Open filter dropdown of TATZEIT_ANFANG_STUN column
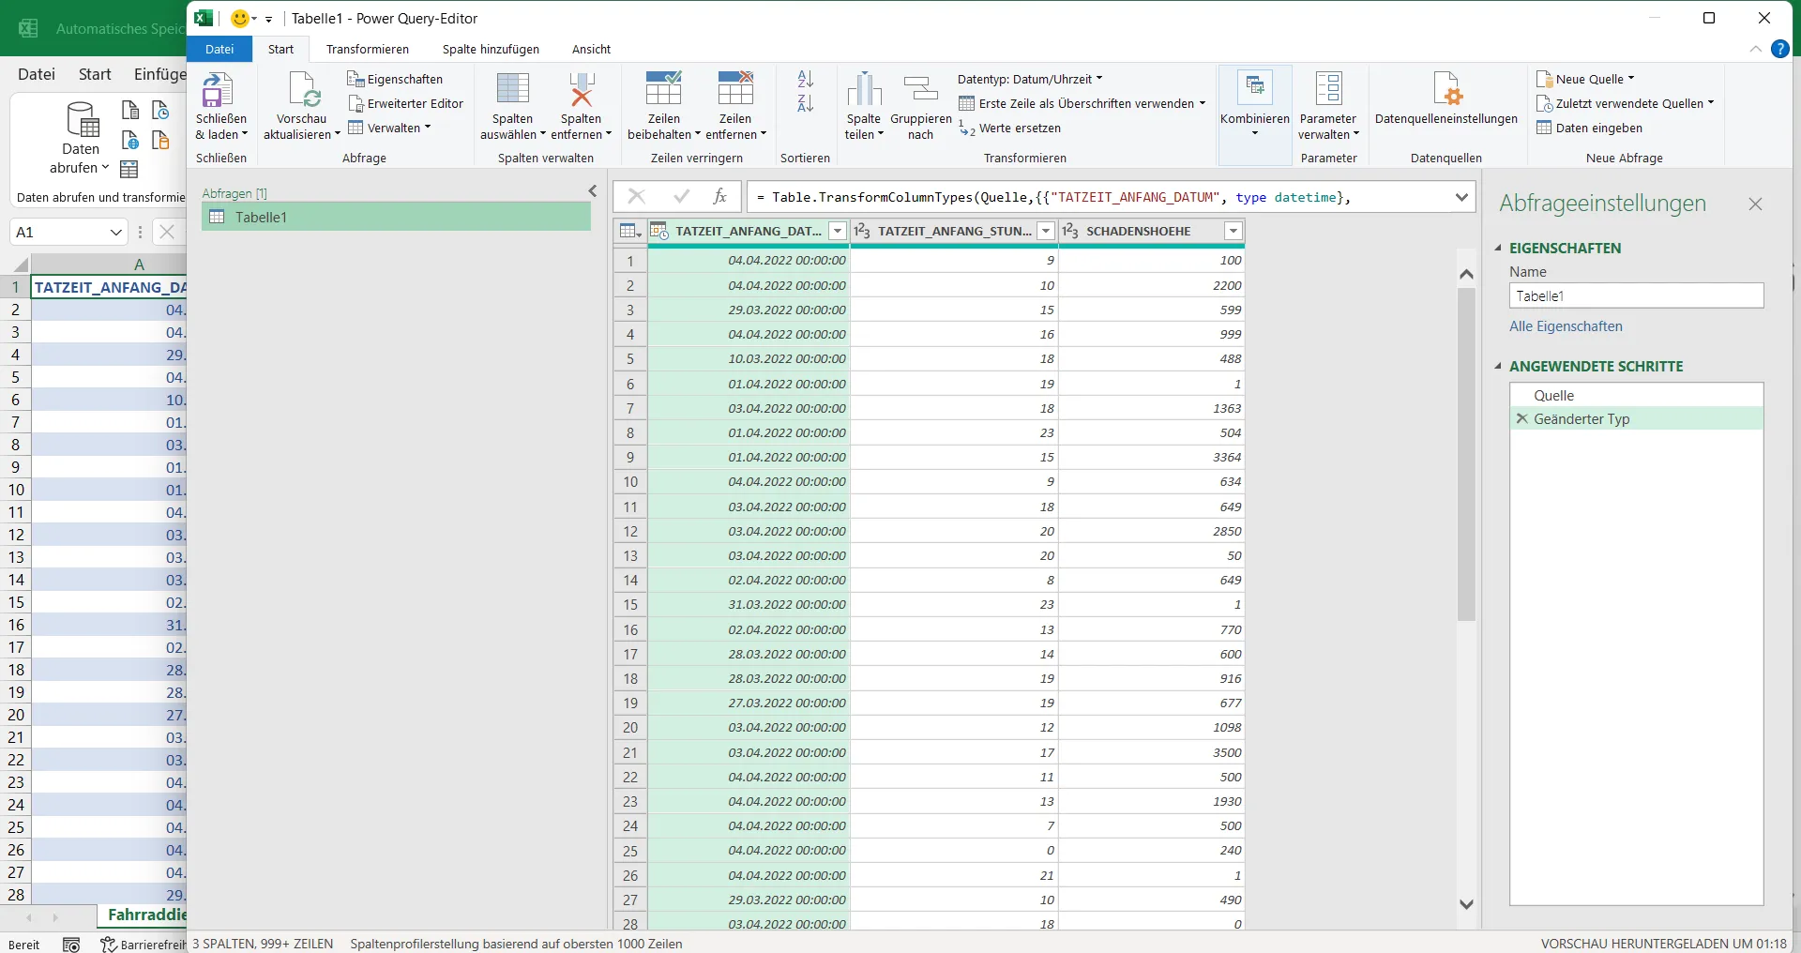 point(1046,231)
